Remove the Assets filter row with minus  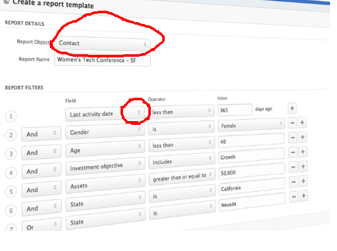point(293,167)
